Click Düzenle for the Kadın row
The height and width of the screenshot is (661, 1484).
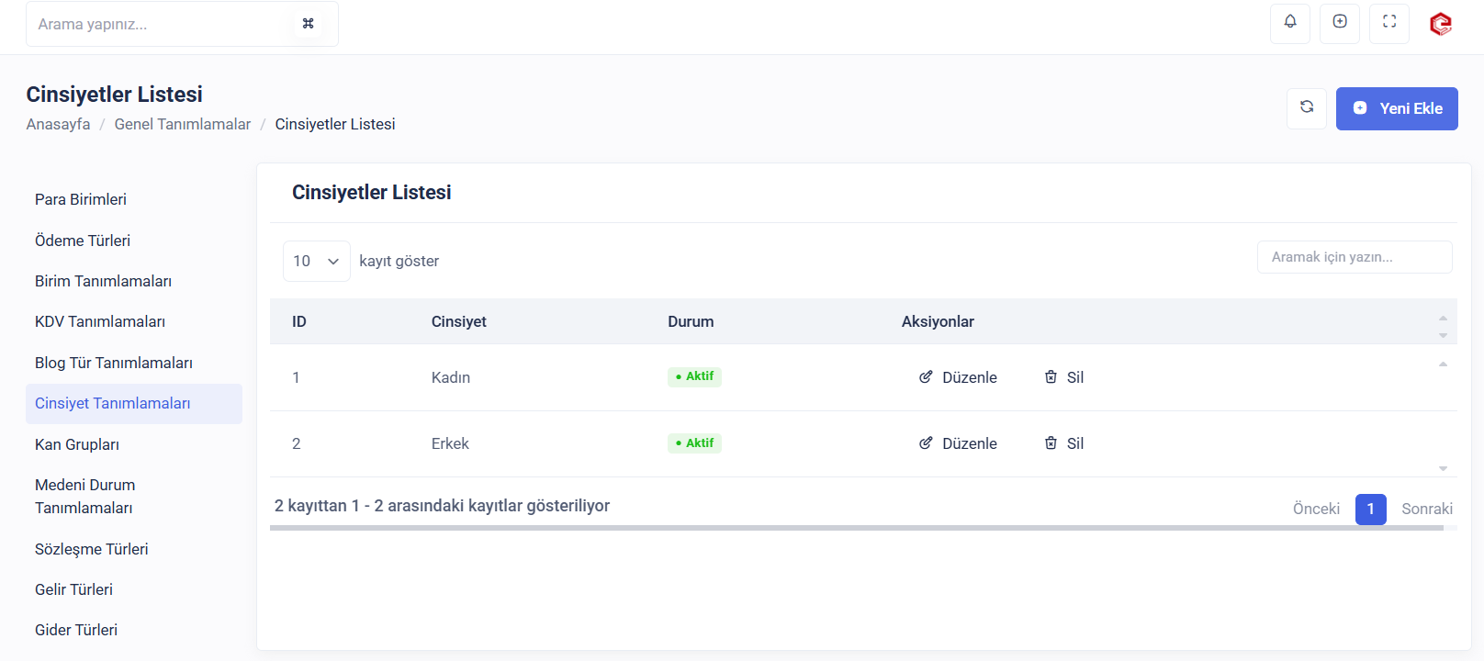(x=969, y=377)
